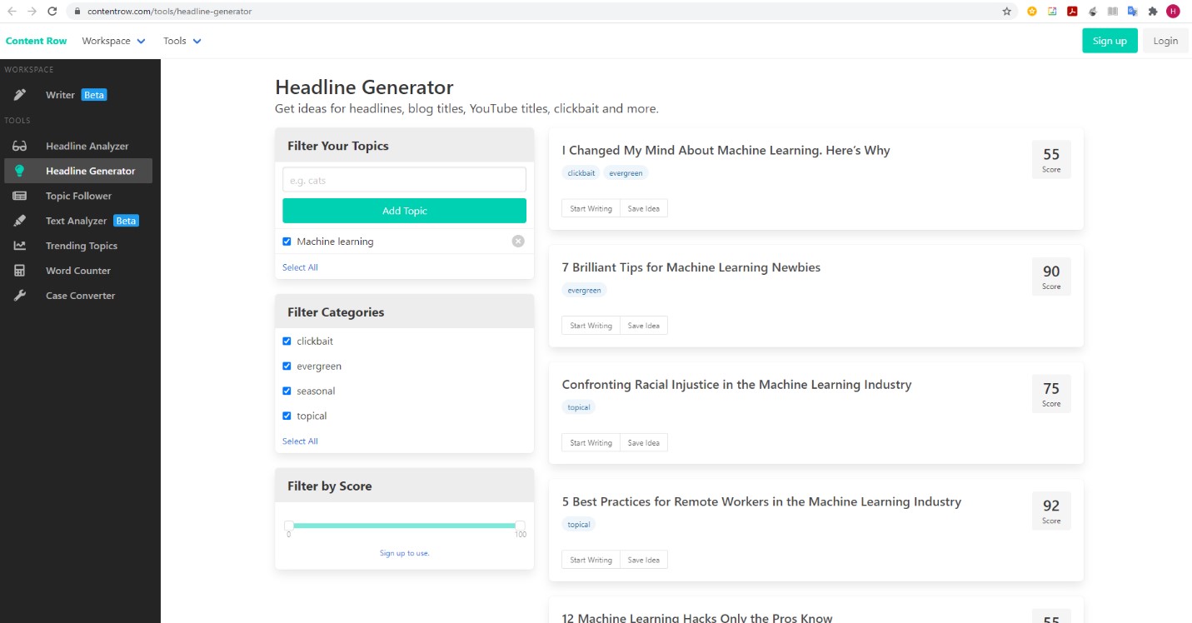Click the Headline Generator lightbulb icon
Image resolution: width=1192 pixels, height=623 pixels.
pos(19,171)
